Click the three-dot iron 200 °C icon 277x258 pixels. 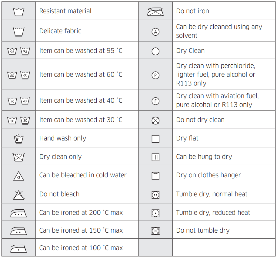click(x=18, y=213)
